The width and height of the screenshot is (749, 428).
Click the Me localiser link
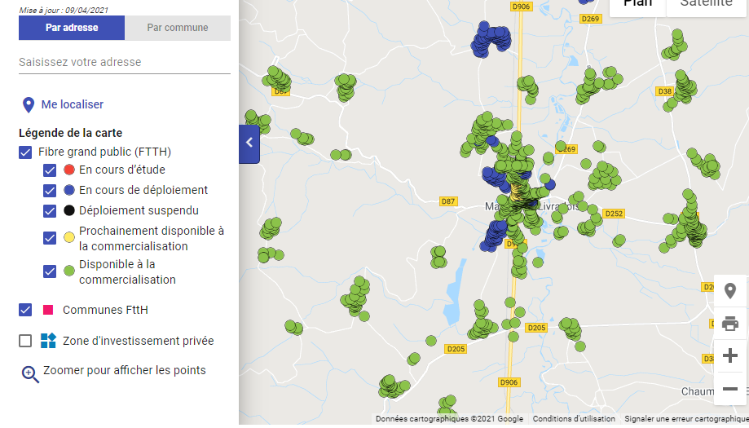[x=72, y=104]
